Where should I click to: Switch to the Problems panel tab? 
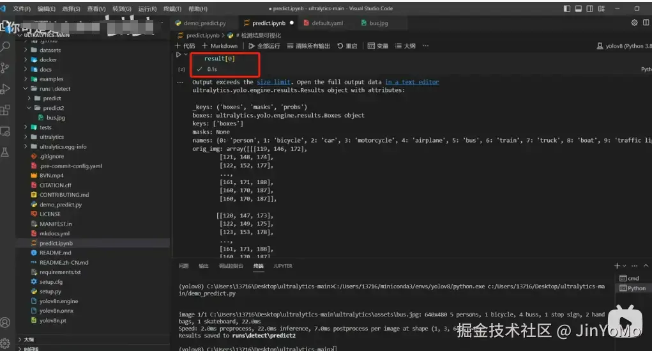click(x=183, y=266)
